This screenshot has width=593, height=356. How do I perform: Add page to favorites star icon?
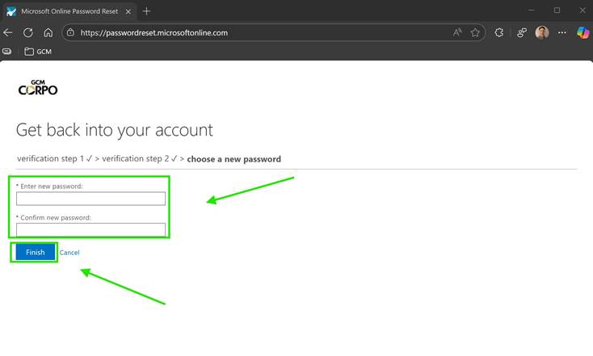coord(475,33)
